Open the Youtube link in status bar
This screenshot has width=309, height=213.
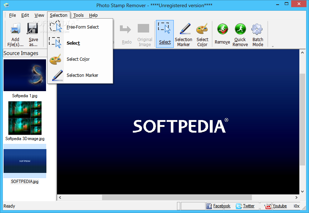(279, 206)
